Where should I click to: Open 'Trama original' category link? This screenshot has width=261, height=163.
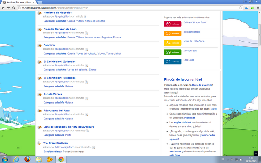(114, 53)
